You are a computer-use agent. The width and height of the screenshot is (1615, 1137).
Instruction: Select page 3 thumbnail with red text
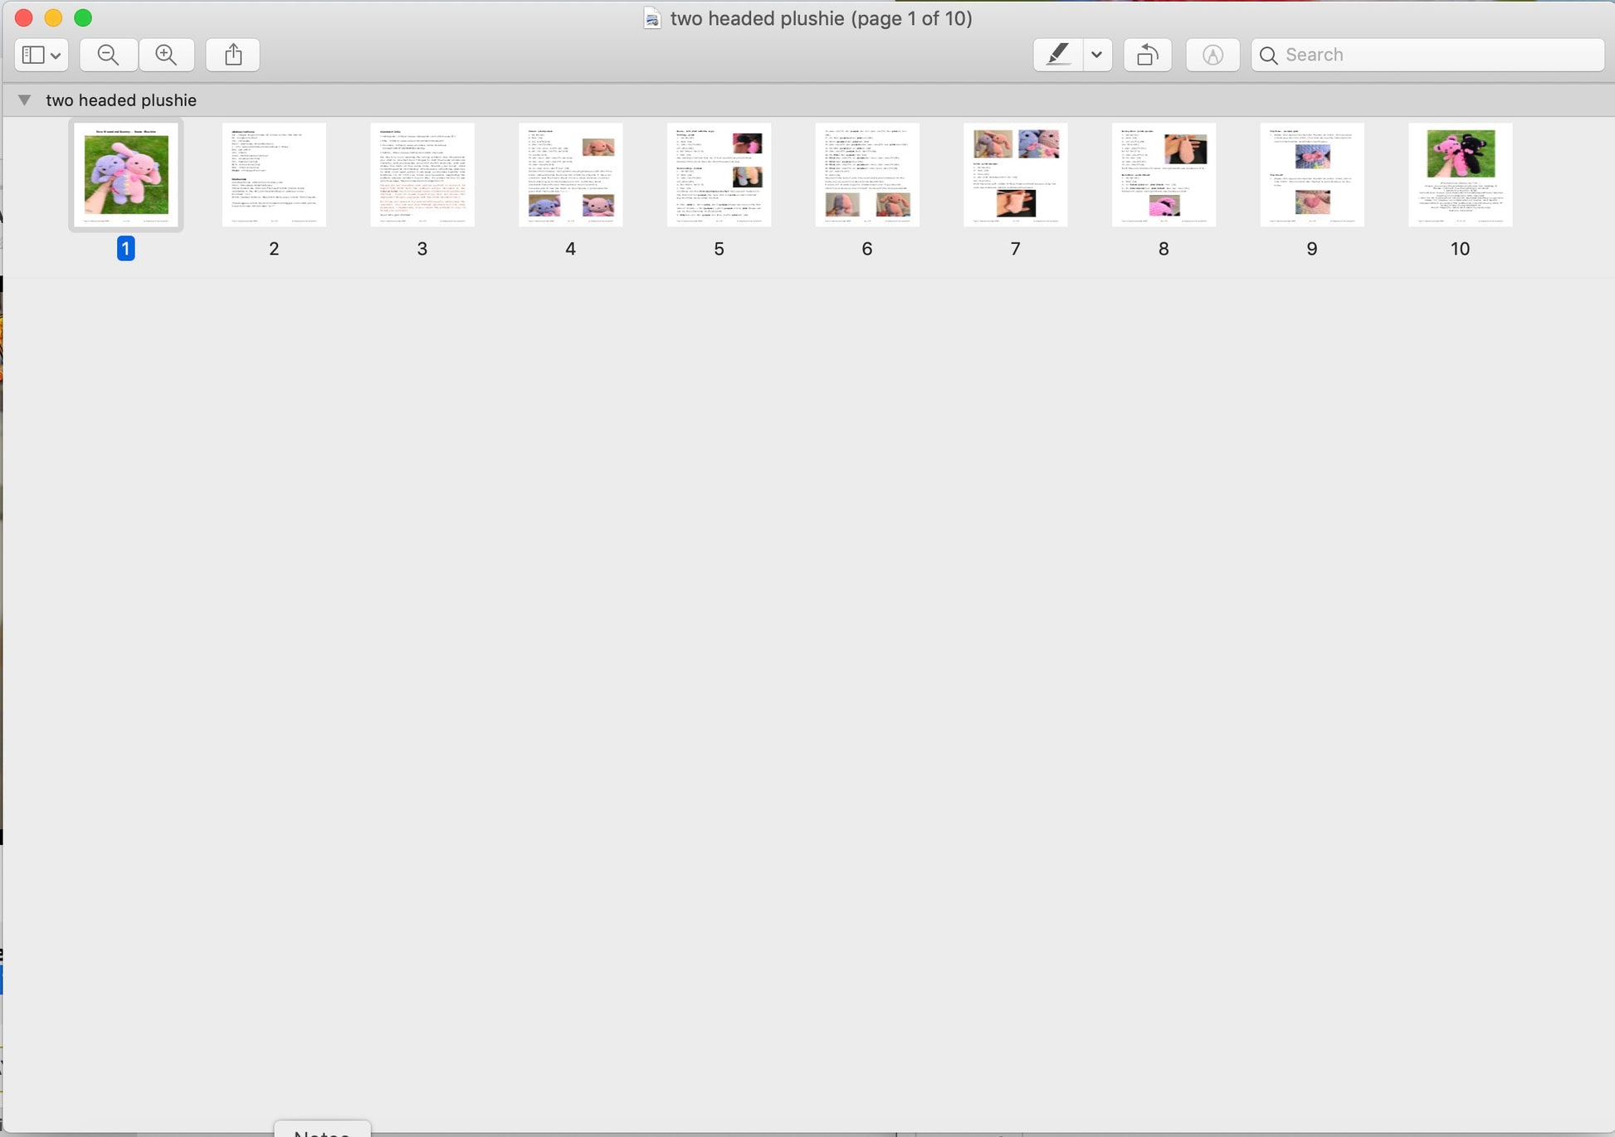[422, 175]
